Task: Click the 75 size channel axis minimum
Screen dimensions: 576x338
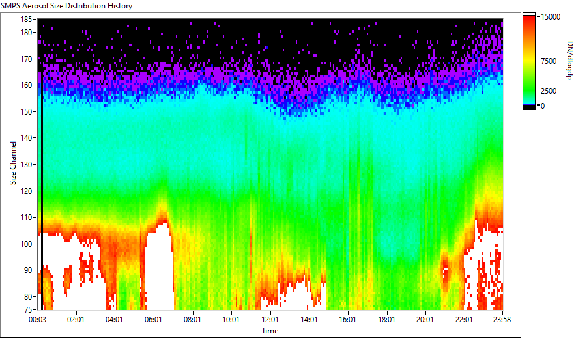Action: (28, 310)
